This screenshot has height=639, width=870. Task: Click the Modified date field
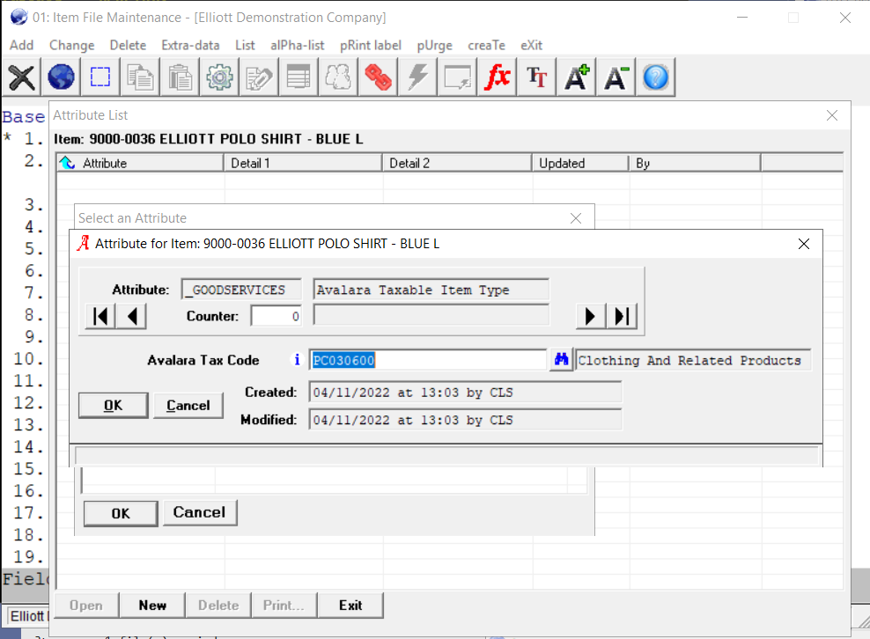click(465, 420)
